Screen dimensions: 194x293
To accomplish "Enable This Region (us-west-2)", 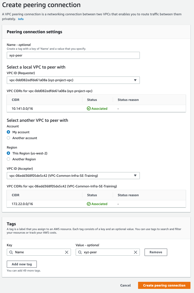I will click(9, 153).
